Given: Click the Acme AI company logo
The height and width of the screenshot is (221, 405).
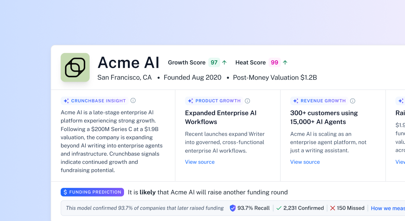Looking at the screenshot, I should [x=75, y=67].
